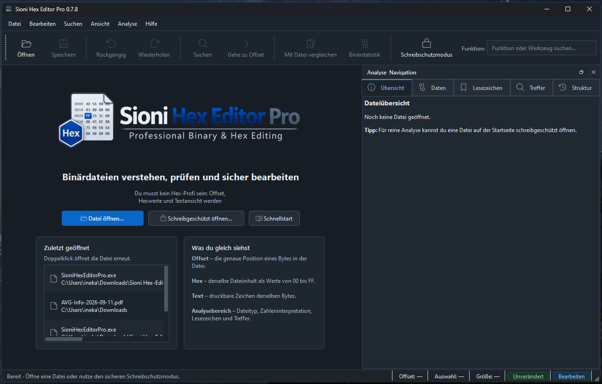Open the Lesezeichen tab
This screenshot has height=384, width=602.
click(482, 88)
